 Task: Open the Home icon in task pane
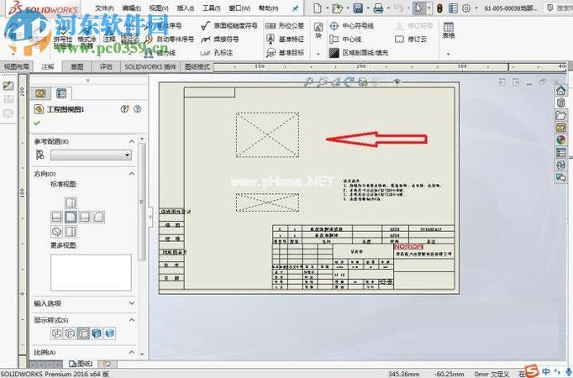560,90
